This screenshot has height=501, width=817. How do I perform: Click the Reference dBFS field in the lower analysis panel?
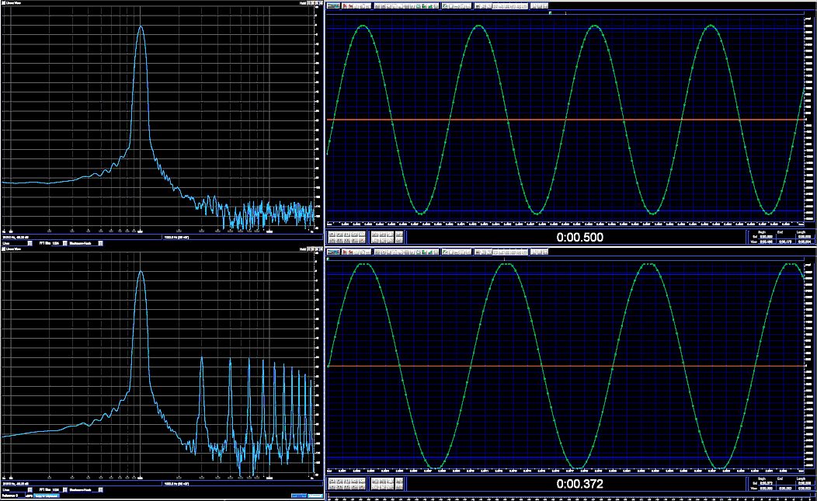coord(21,496)
